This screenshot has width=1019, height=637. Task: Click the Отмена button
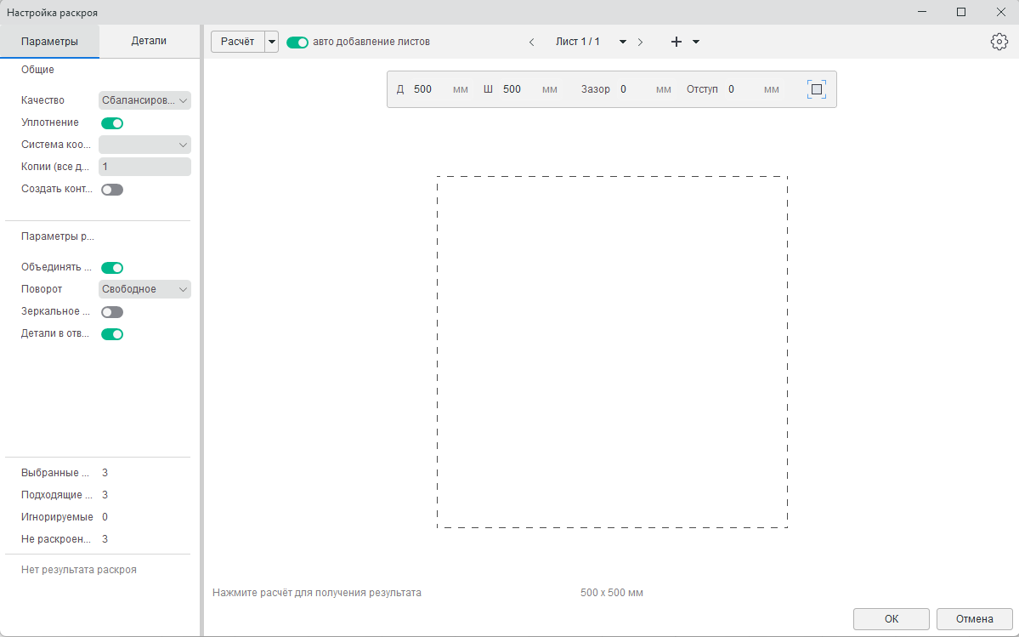974,619
